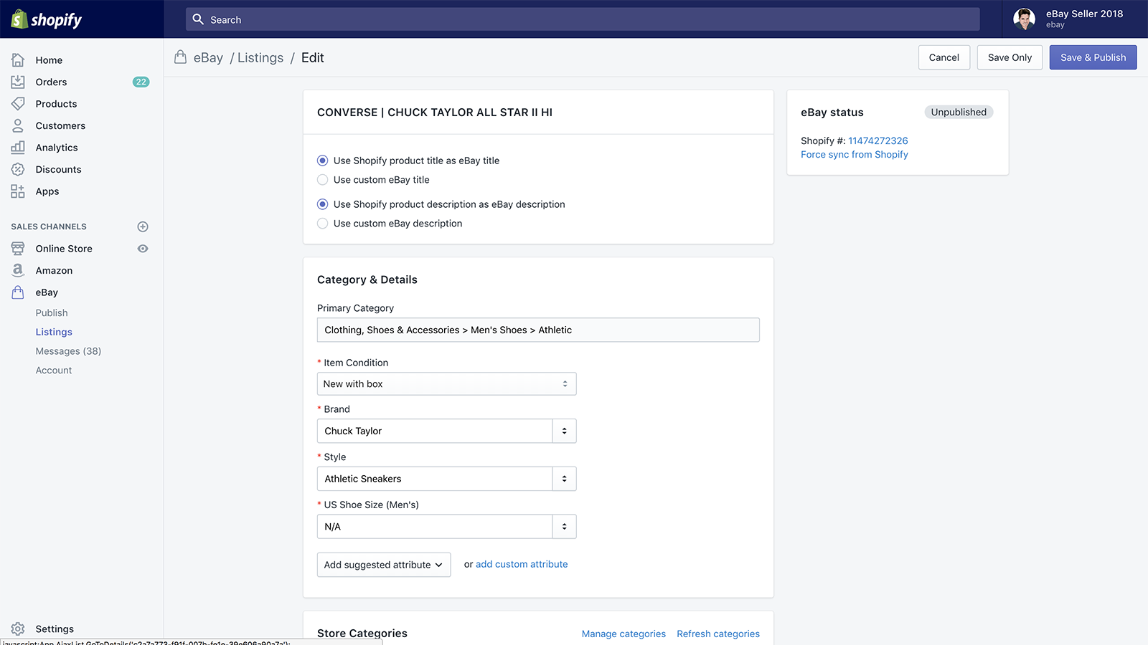Select Use Shopify product title as eBay title
The height and width of the screenshot is (645, 1148).
click(323, 161)
